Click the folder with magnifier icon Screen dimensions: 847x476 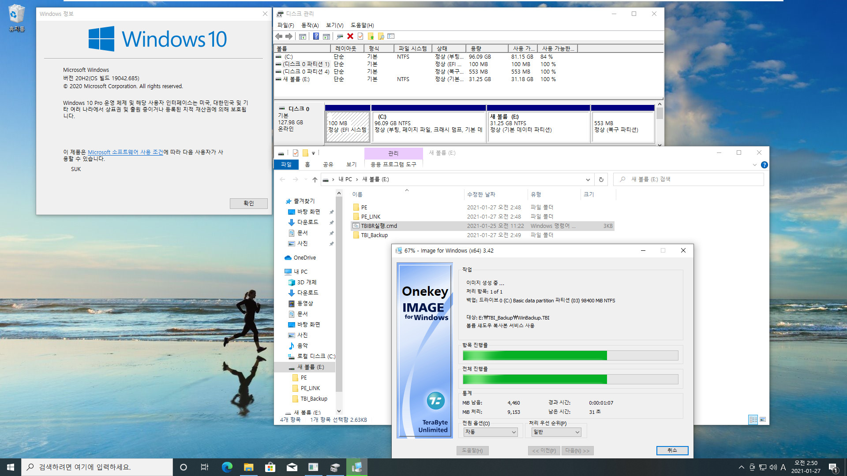tap(381, 36)
